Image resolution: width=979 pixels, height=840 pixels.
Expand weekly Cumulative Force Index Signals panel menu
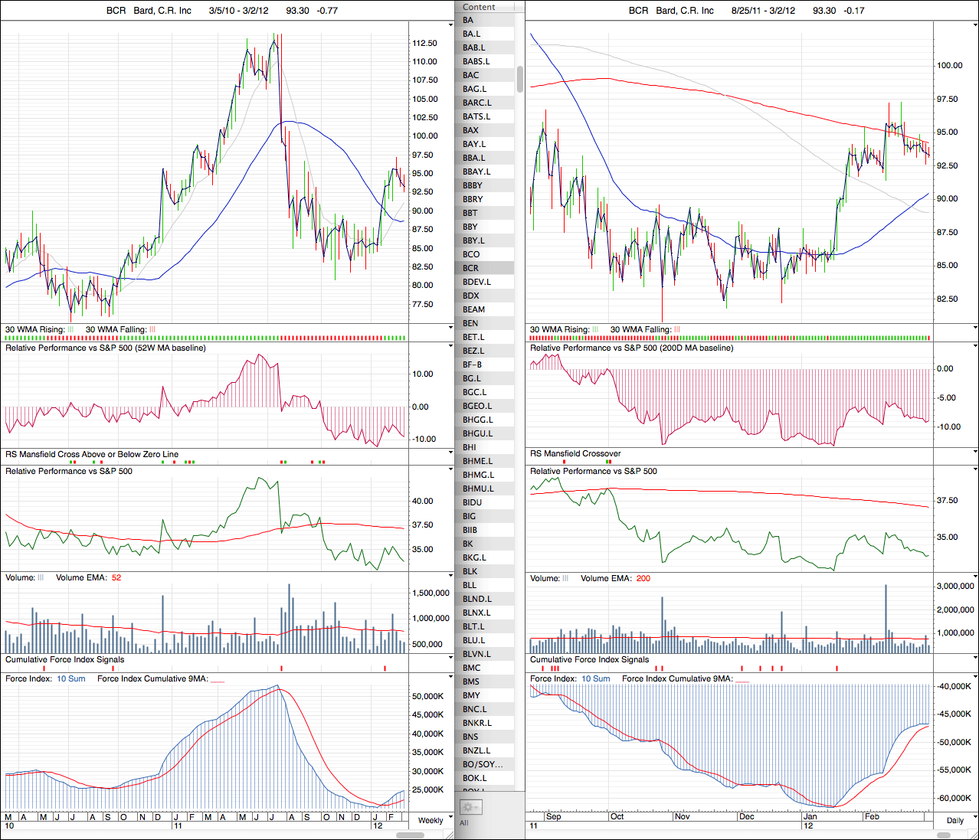(450, 659)
